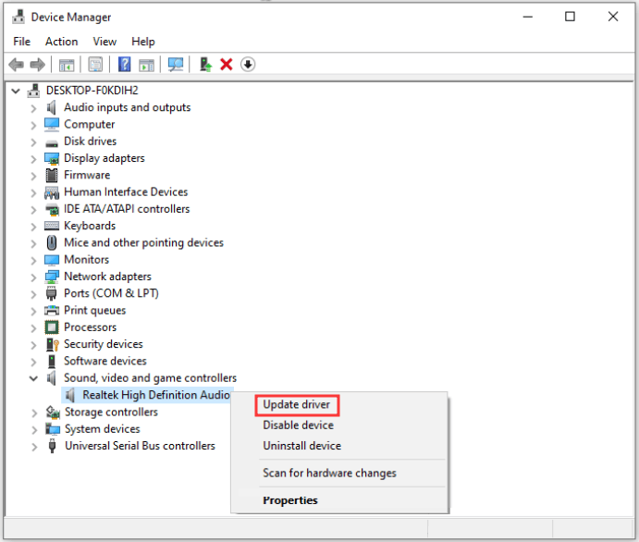Expand the Computer category
Viewport: 639px width, 542px height.
tap(33, 125)
